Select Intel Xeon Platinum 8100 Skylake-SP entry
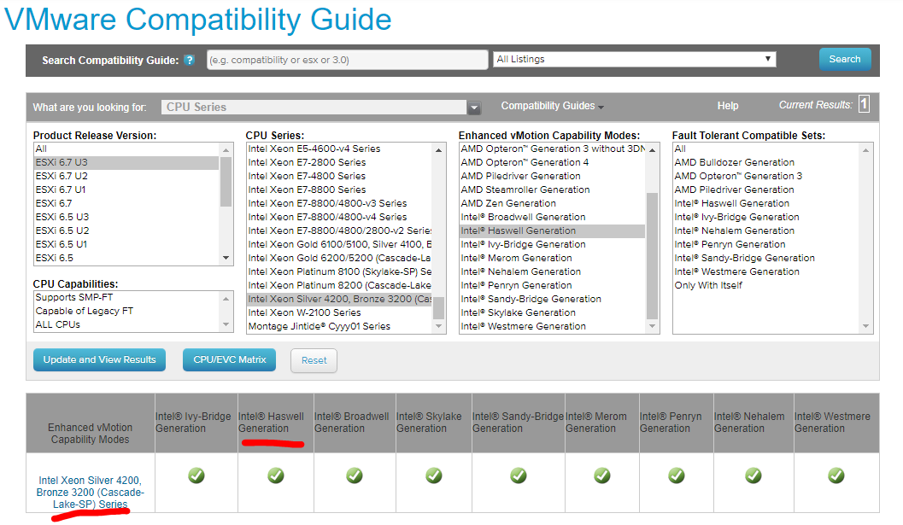Viewport: 903px width, 525px height. tap(339, 271)
